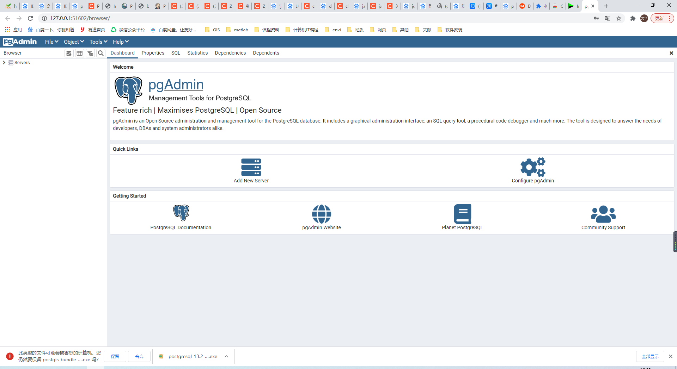Open PostgreSQL Documentation elephant icon
The image size is (677, 369).
click(181, 213)
